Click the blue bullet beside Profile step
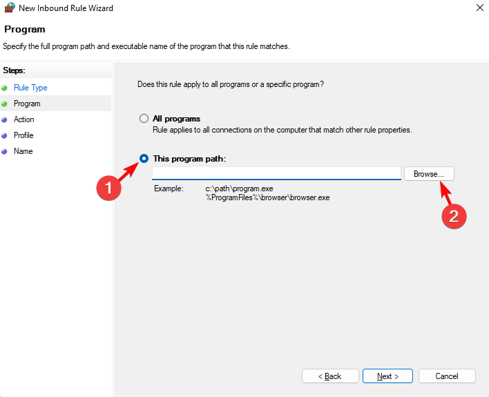 pyautogui.click(x=5, y=135)
